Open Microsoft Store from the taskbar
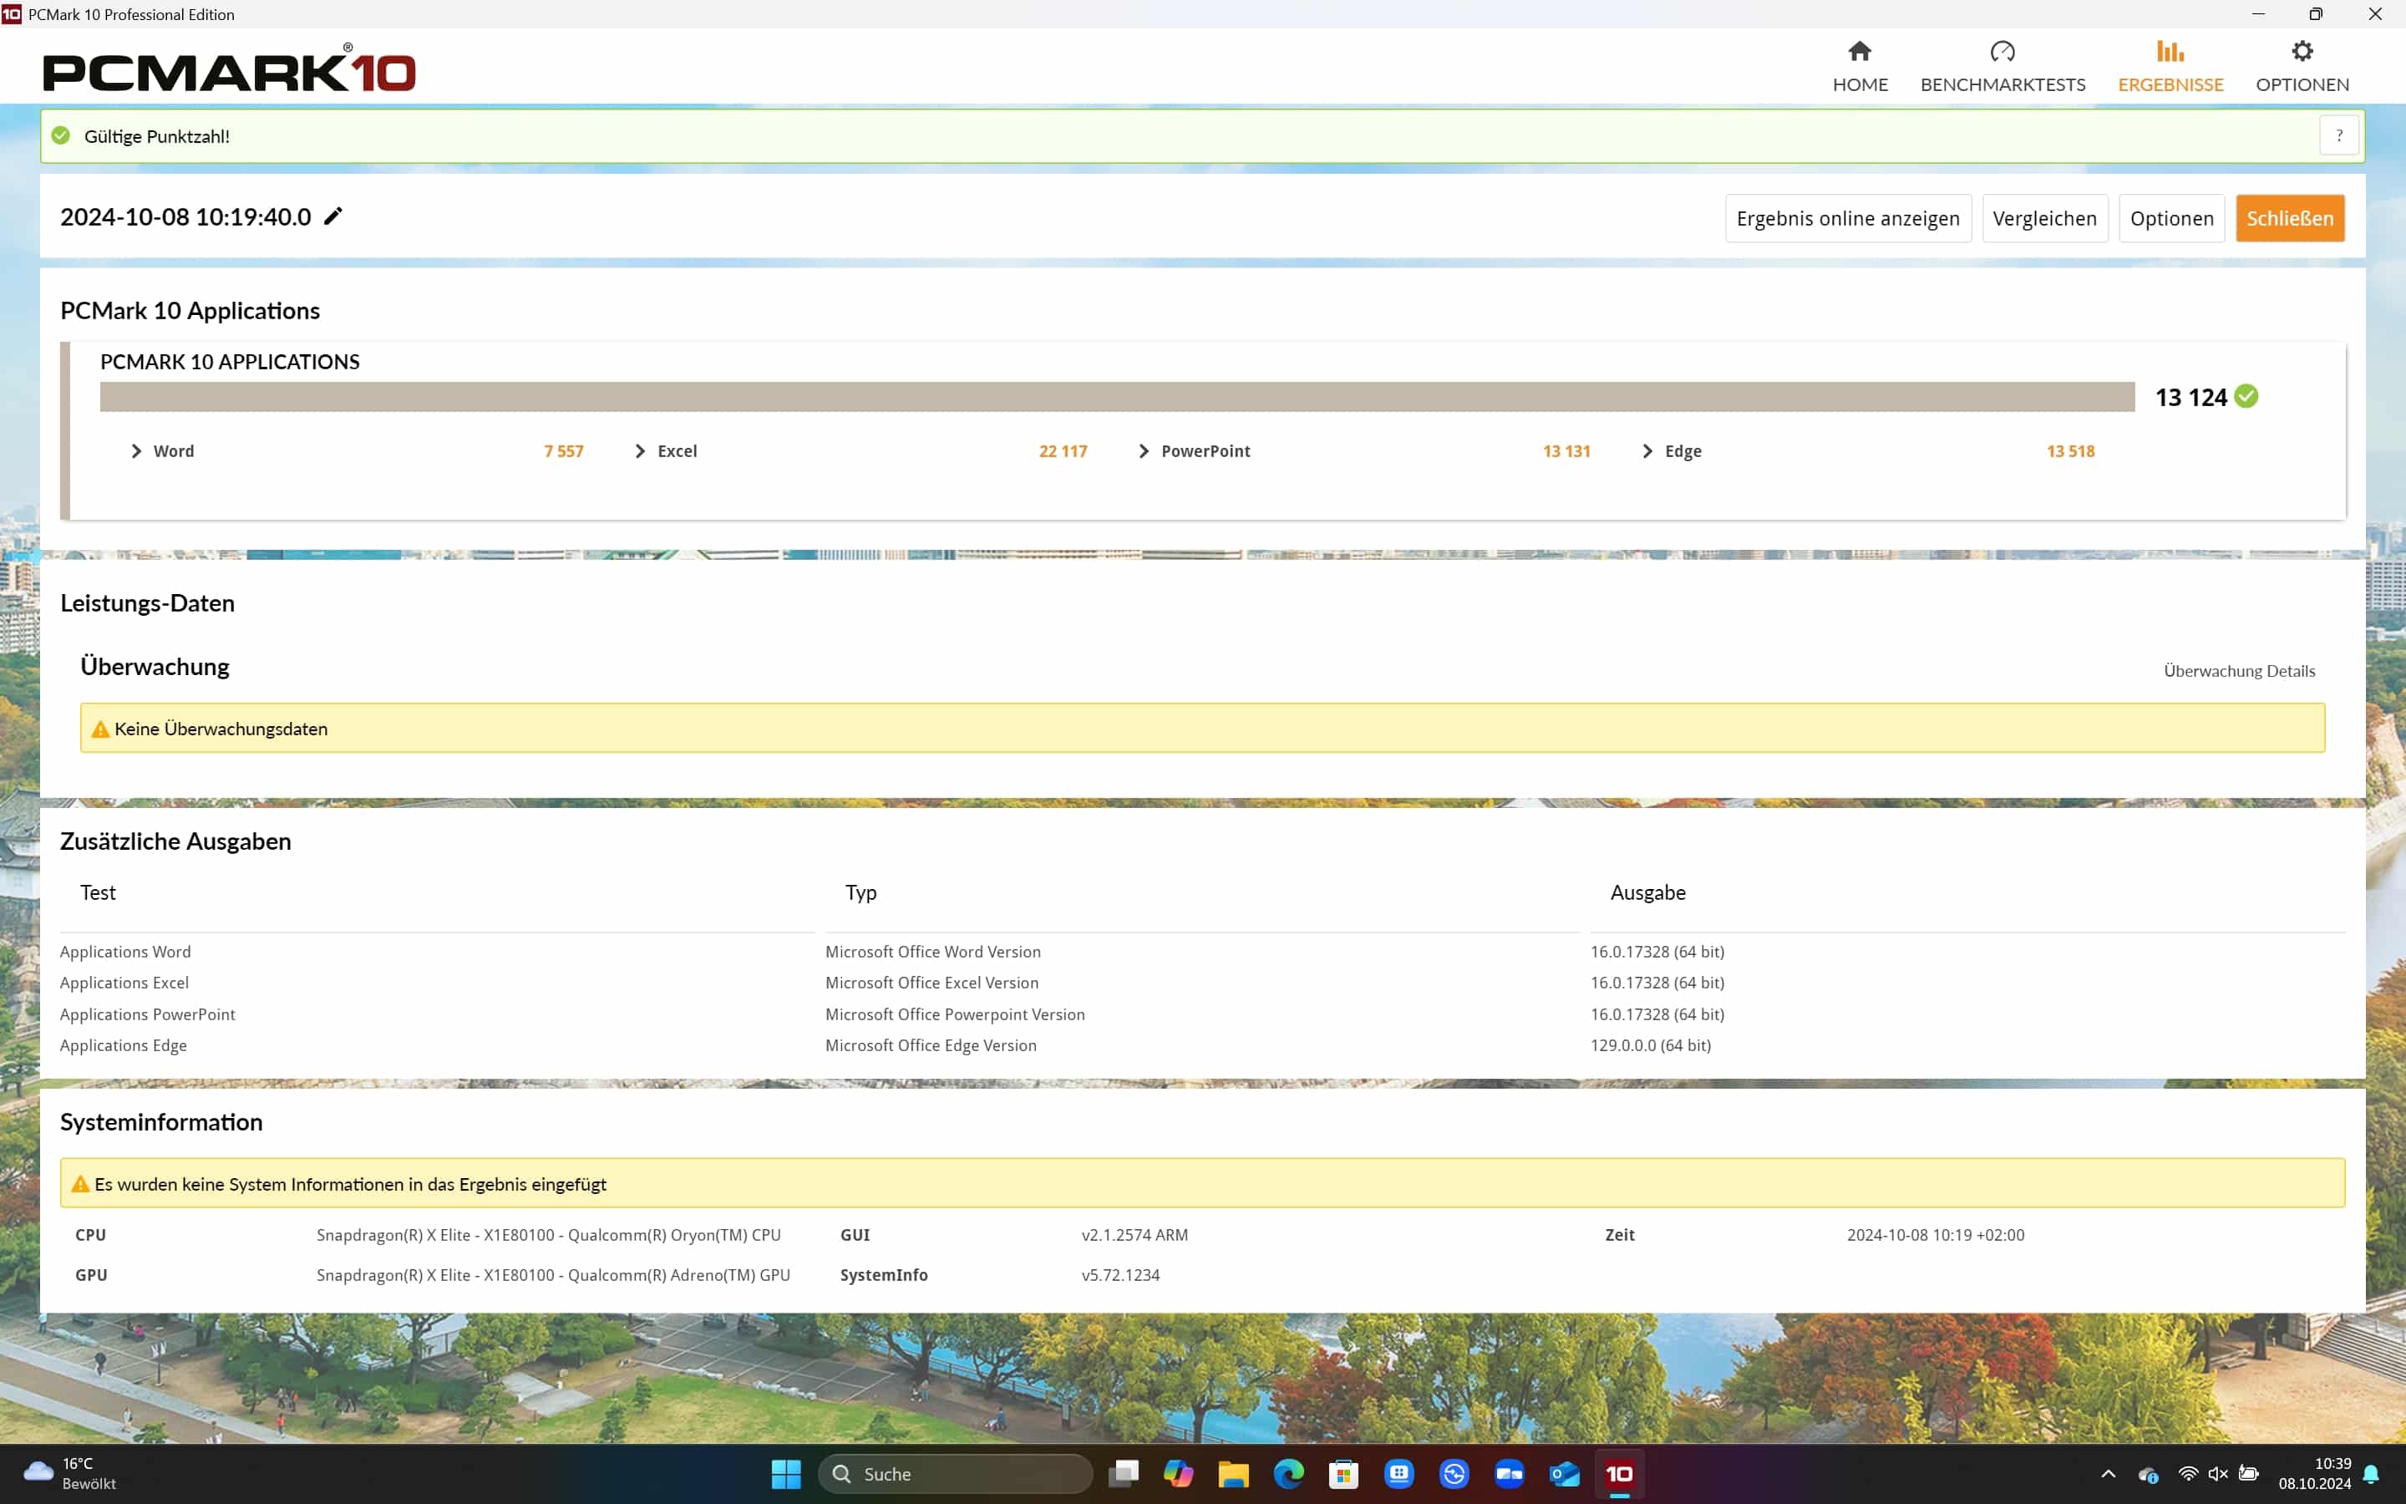Image resolution: width=2406 pixels, height=1504 pixels. [x=1343, y=1473]
